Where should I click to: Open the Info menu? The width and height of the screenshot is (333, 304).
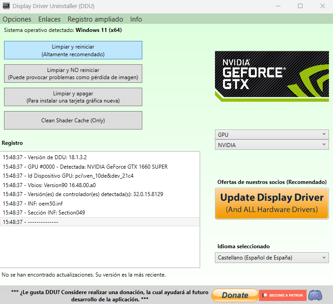pos(136,19)
